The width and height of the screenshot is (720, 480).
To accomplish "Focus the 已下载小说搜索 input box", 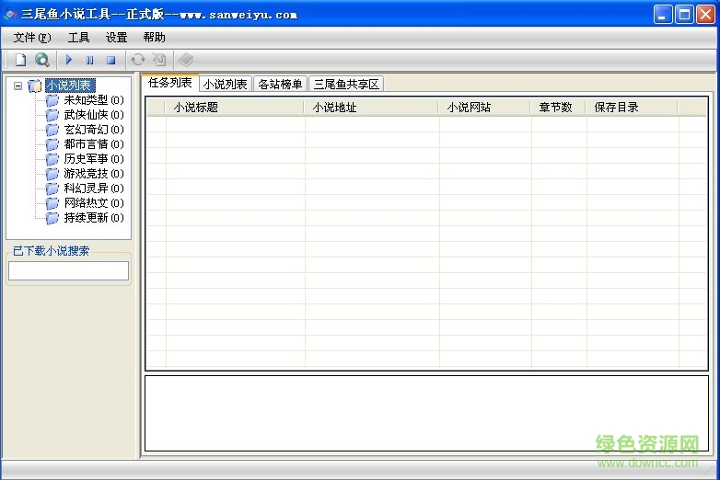I will pos(68,270).
